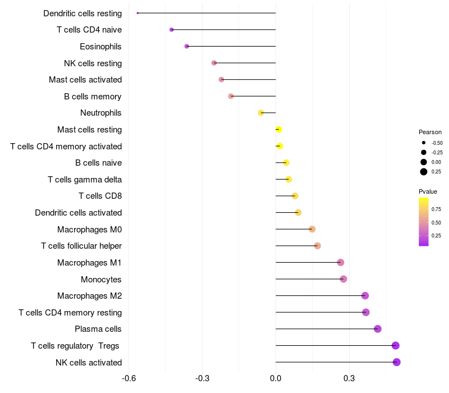Select the Monocytes data point

click(x=343, y=279)
